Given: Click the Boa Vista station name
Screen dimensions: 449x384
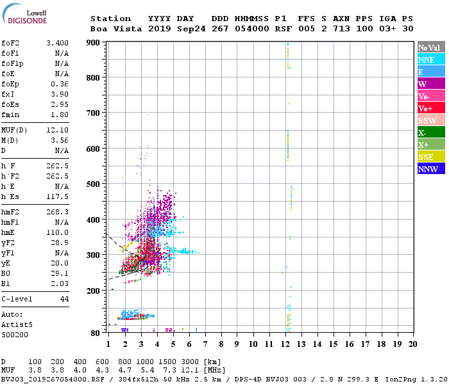Looking at the screenshot, I should click(116, 29).
